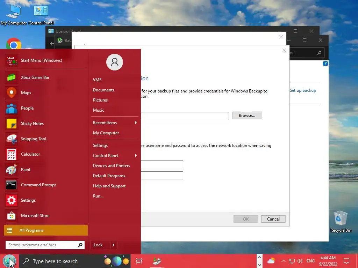Show hidden system tray icons chevron
Screen dimensions: 358x268
283,261
